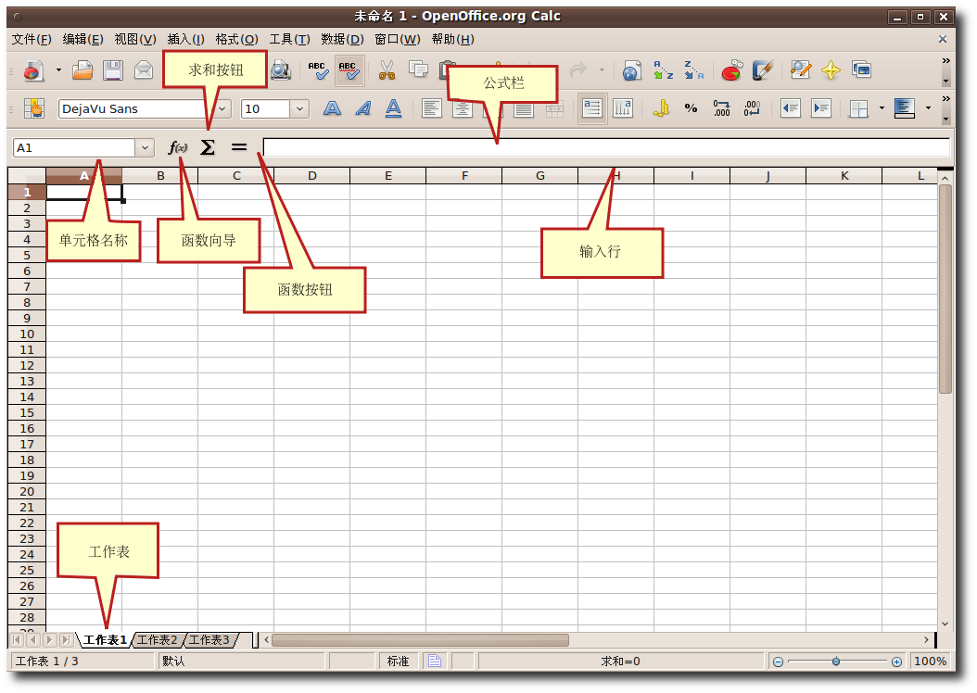Switch to the 工作表2 sheet tab

tap(157, 640)
